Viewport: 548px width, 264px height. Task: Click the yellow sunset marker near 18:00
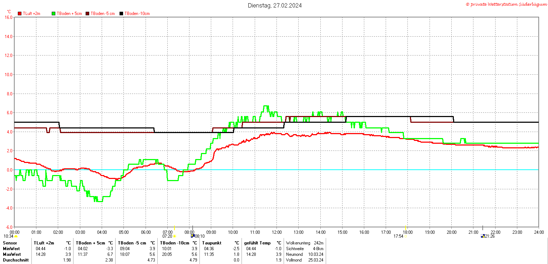(406, 228)
